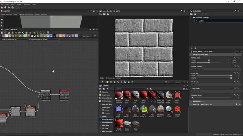Select Atomic Nodes in the Library sidebar
This screenshot has height=136, width=243.
(x=107, y=98)
